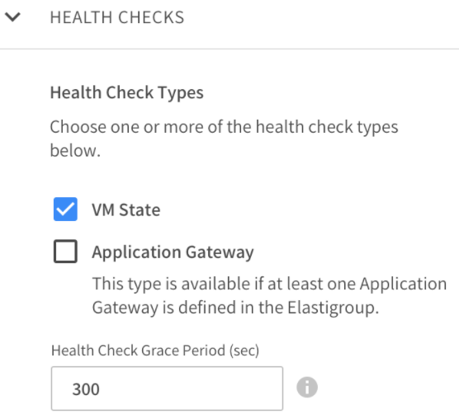Viewport: 459px width, 419px height.
Task: Click the empty Application Gateway box
Action: (x=65, y=252)
